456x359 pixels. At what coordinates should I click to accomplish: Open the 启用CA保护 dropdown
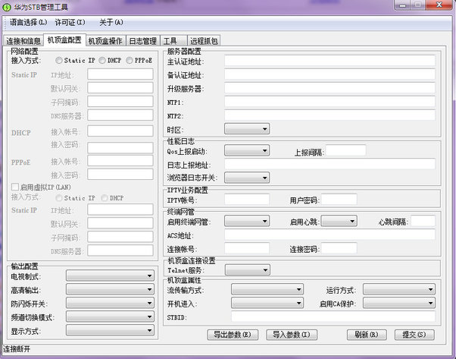(x=399, y=303)
